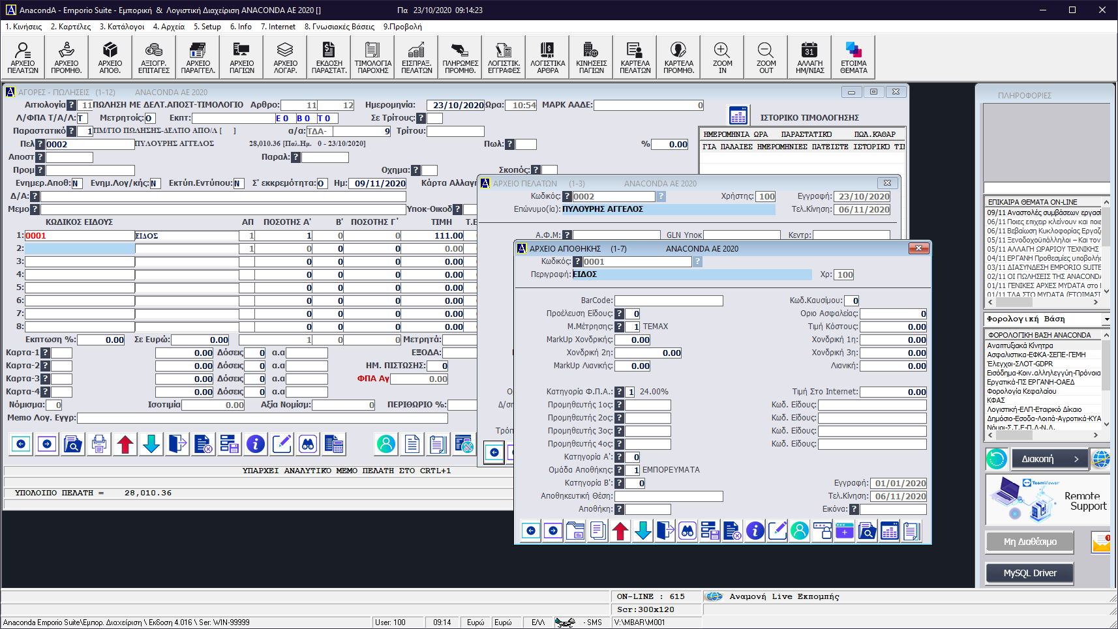Open the 4. Αρχεία menu
Image resolution: width=1118 pixels, height=629 pixels.
169,27
